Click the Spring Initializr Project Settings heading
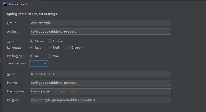This screenshot has width=206, height=112. click(x=32, y=14)
